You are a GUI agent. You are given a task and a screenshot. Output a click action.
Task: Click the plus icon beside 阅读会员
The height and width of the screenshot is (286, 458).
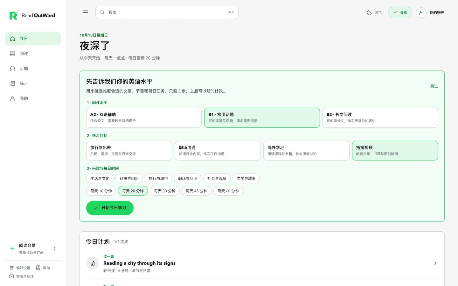pos(12,249)
